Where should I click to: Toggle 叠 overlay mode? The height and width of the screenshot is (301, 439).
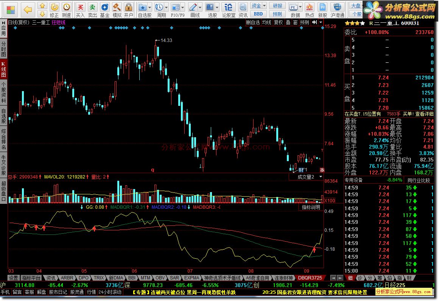pos(288,22)
